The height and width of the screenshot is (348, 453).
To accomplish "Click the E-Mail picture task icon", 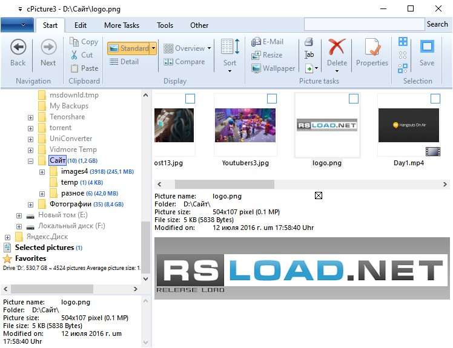I will tap(256, 42).
